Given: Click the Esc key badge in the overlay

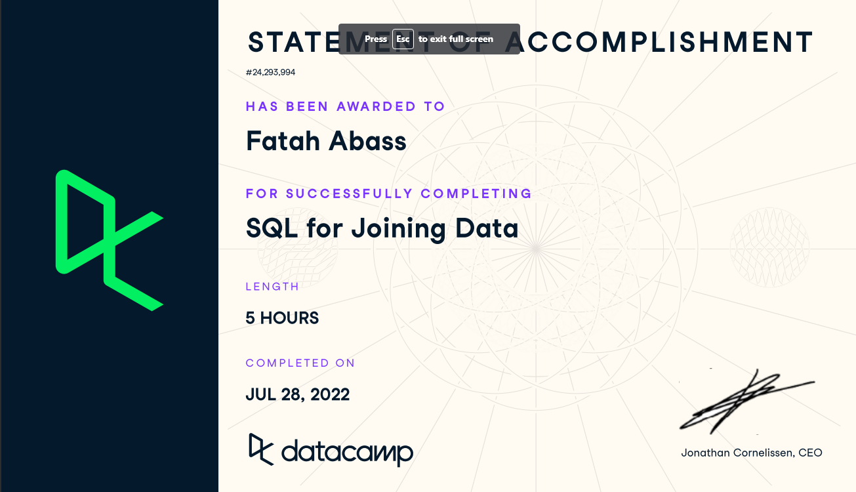Looking at the screenshot, I should tap(403, 39).
